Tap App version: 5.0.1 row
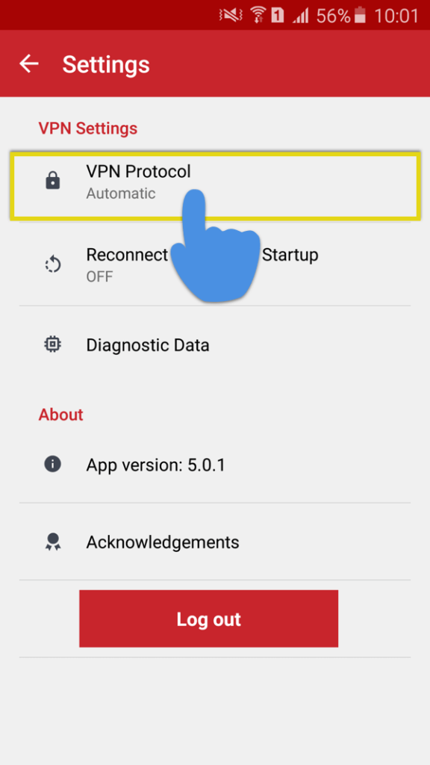Screen dimensions: 430x765 [215, 464]
